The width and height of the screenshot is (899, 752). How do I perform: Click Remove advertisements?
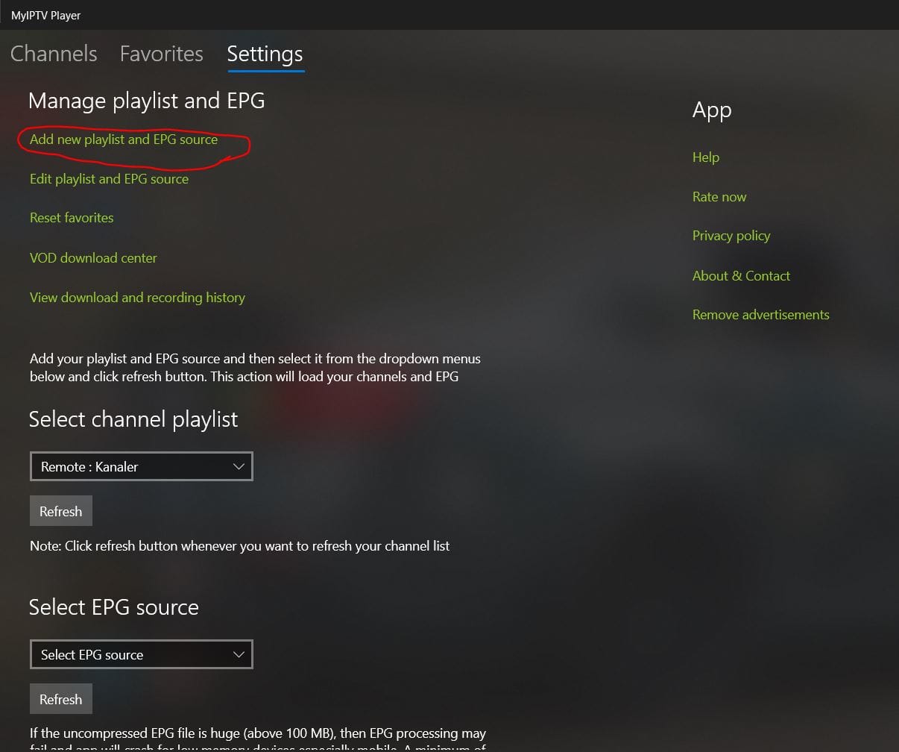(x=760, y=315)
